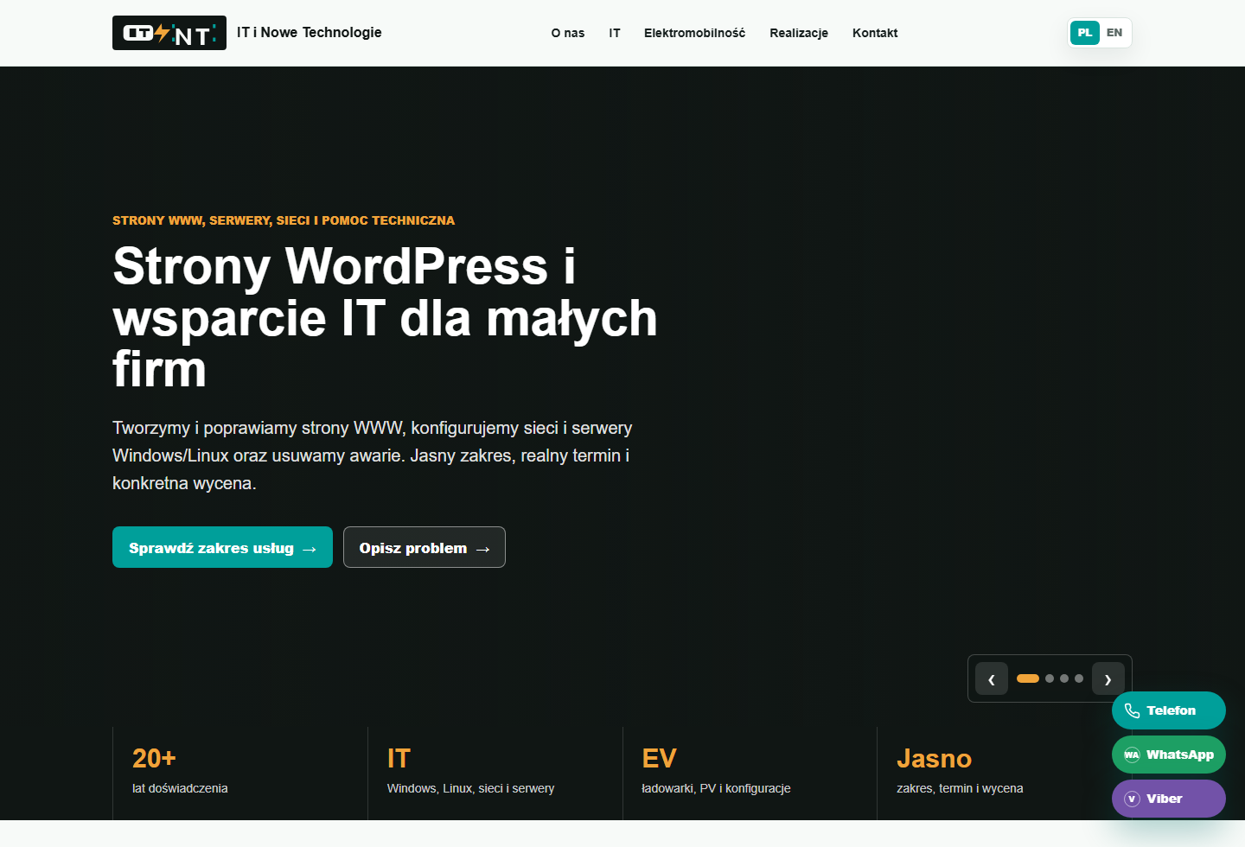Screen dimensions: 1245x847
Task: Open the WhatsApp contact button
Action: [1169, 755]
